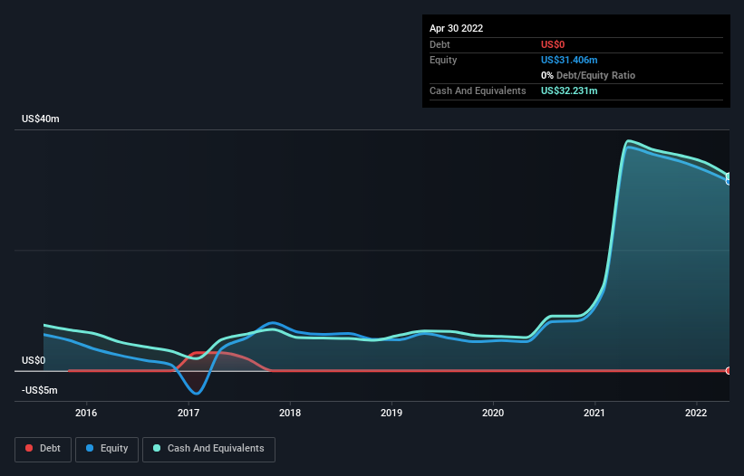This screenshot has height=476, width=744.
Task: Click the 0% Debt/Equity Ratio text
Action: tap(588, 75)
